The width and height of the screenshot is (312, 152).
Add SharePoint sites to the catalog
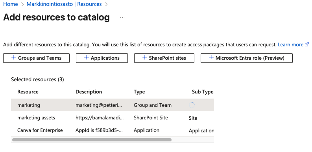point(164,58)
